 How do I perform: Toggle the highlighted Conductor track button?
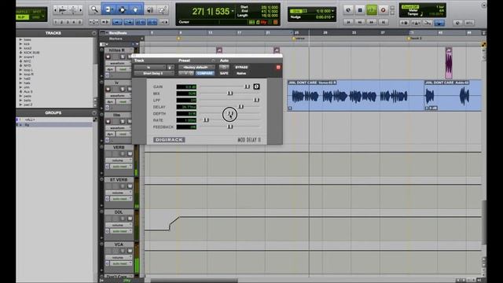pyautogui.click(x=439, y=23)
